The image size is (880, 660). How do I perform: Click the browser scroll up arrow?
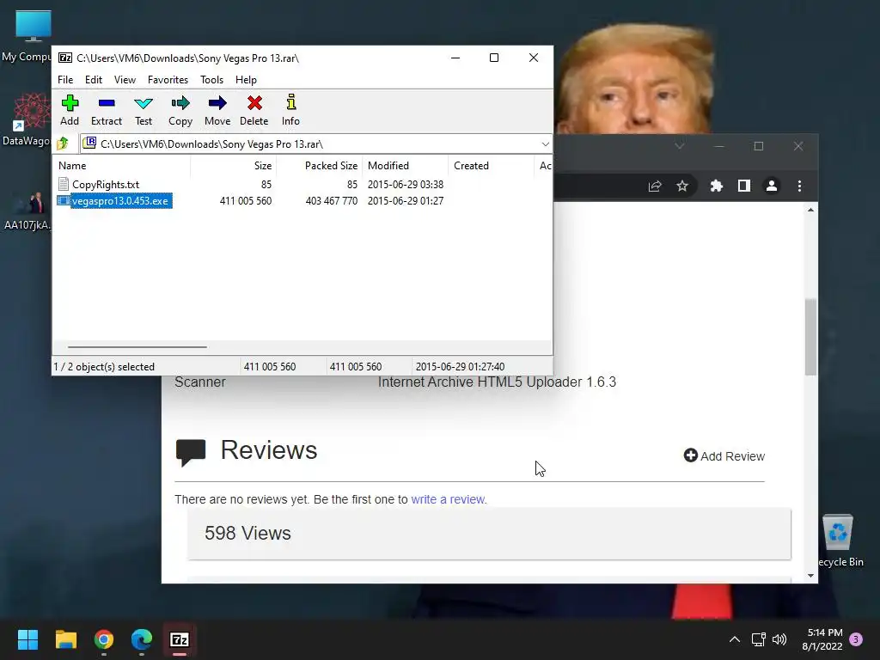(810, 210)
